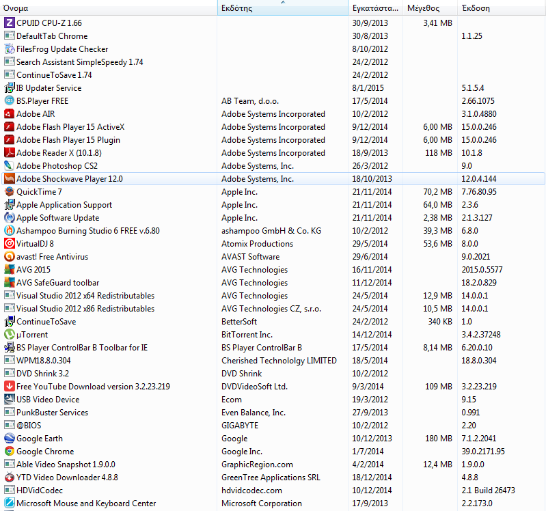546x511 pixels.
Task: Click publisher DVDVideoSoft Ltd.
Action: tap(254, 387)
